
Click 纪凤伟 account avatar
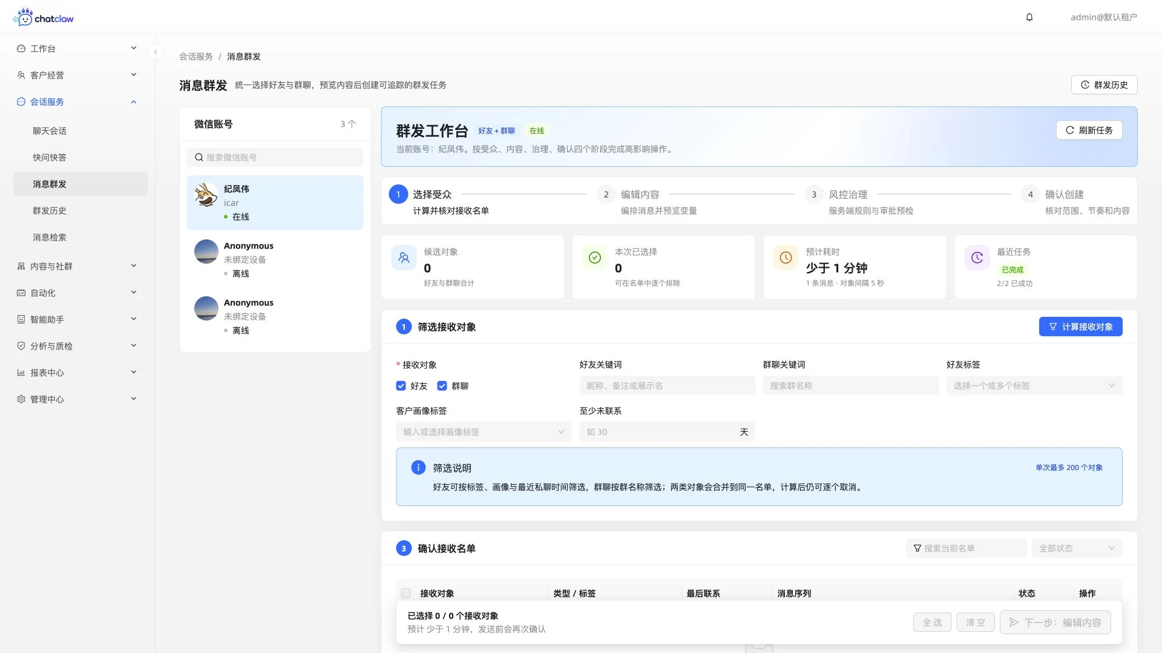tap(206, 195)
